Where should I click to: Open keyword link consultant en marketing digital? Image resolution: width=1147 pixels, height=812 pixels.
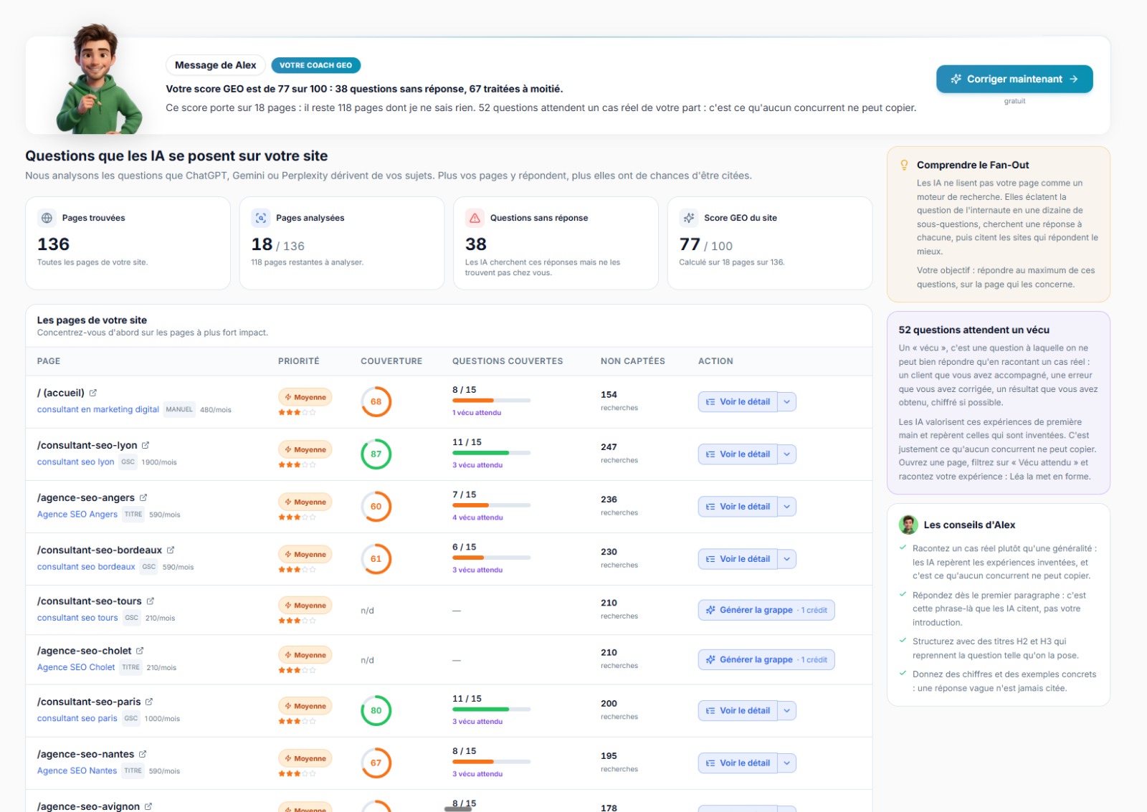98,409
